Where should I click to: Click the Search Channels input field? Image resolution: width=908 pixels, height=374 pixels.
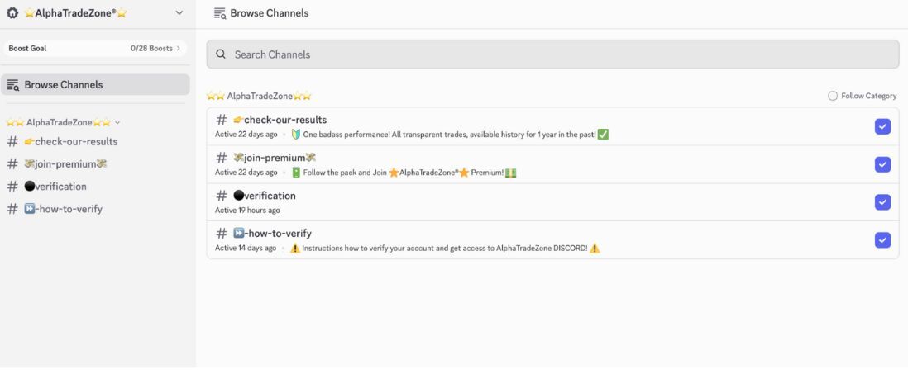(x=552, y=54)
